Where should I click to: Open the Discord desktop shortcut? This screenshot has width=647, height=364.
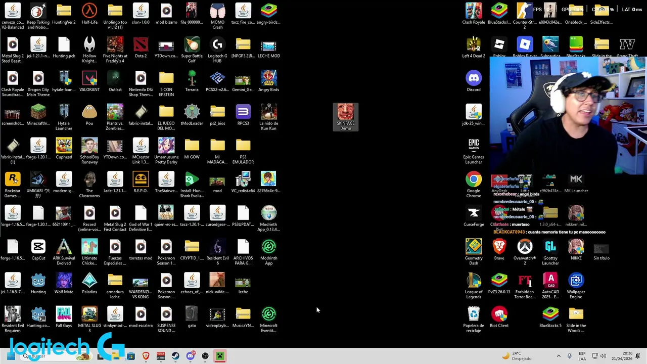point(474,81)
